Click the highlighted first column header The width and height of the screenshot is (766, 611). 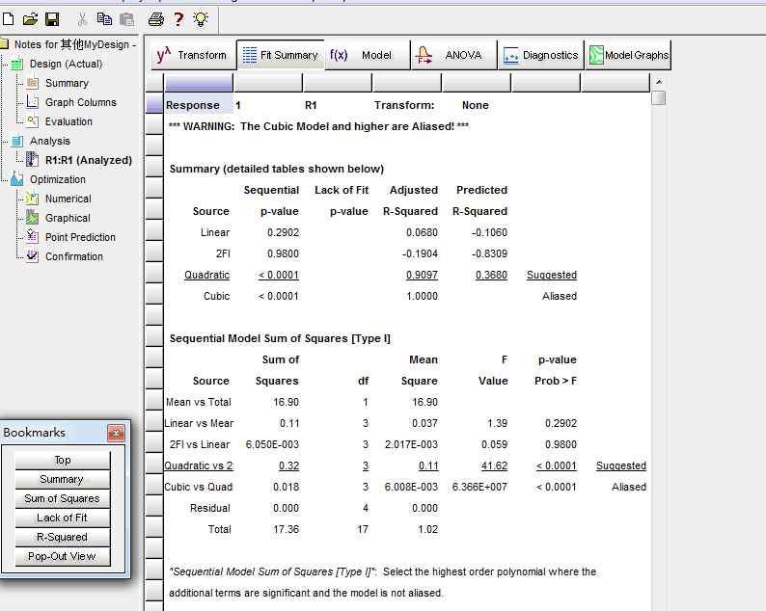point(199,83)
